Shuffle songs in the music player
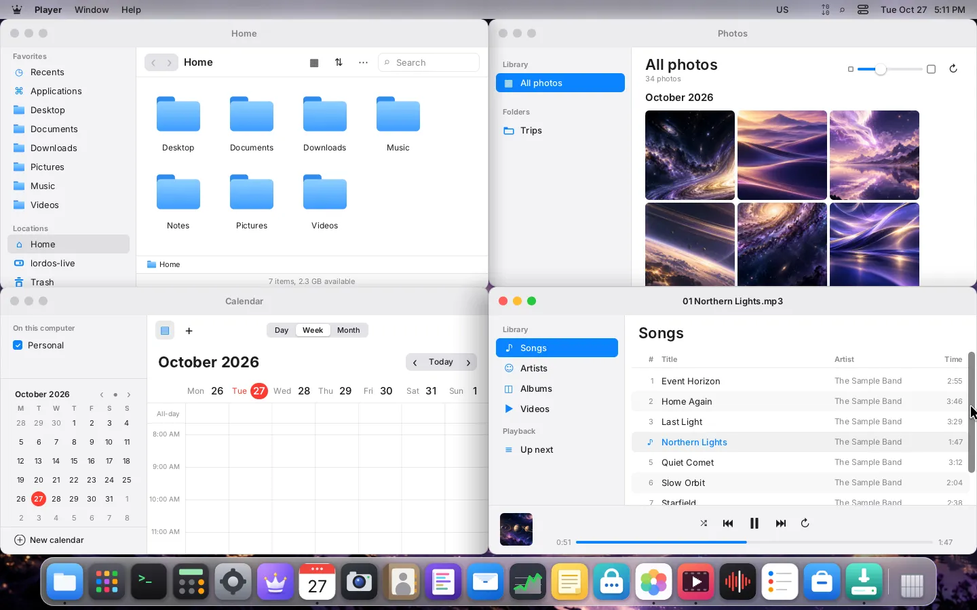Image resolution: width=977 pixels, height=610 pixels. (x=704, y=523)
